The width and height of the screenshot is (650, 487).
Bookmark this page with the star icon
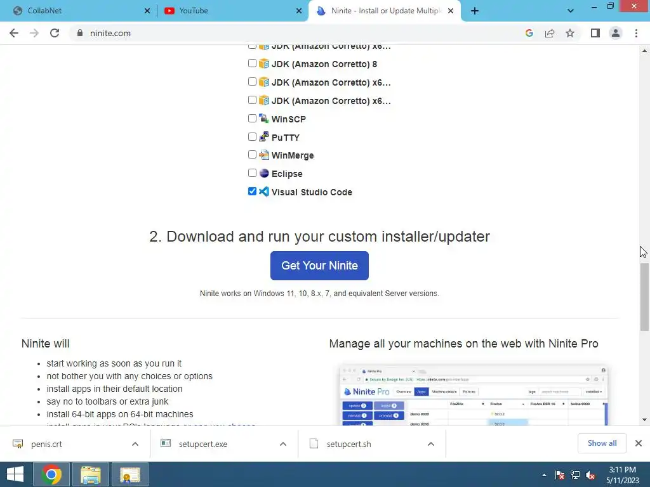570,33
